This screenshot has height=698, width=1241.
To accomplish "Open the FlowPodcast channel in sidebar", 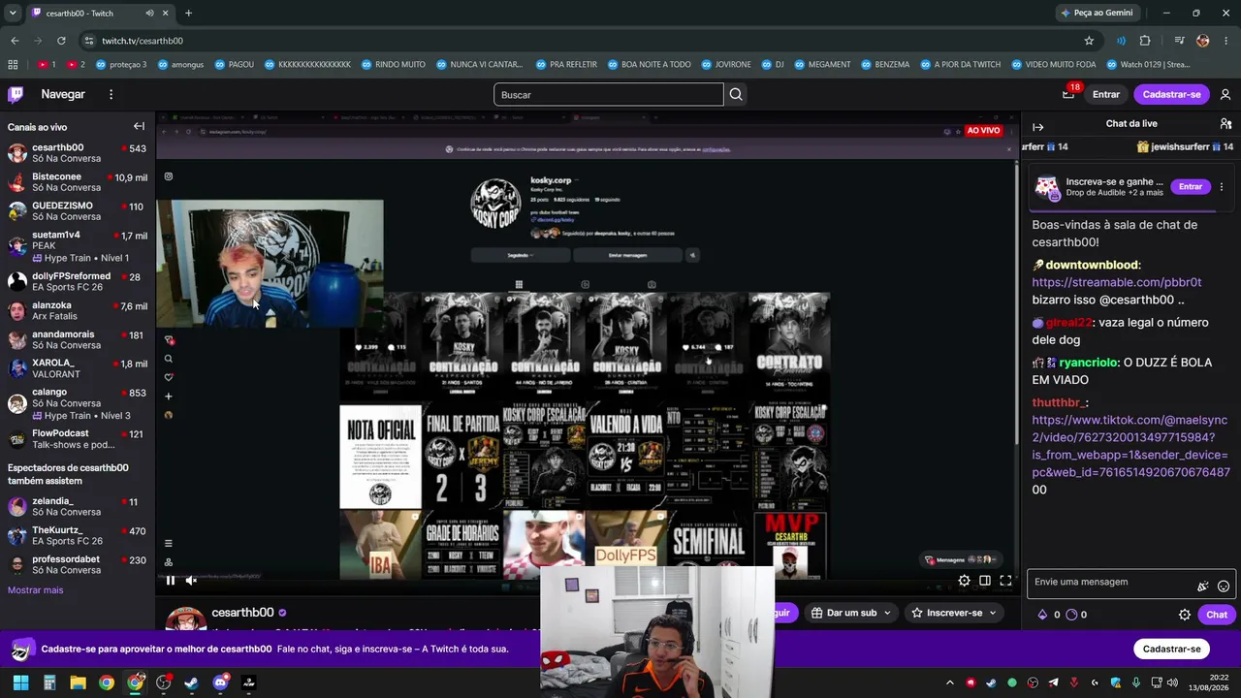I will [78, 438].
